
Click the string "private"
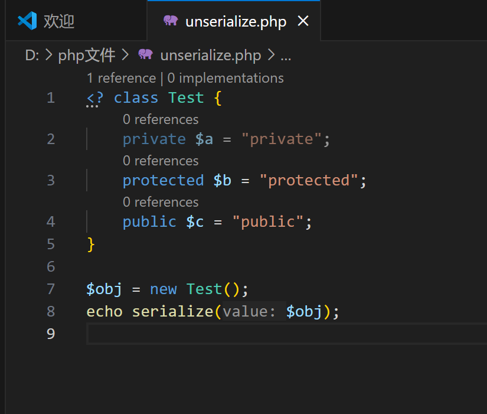pos(282,139)
